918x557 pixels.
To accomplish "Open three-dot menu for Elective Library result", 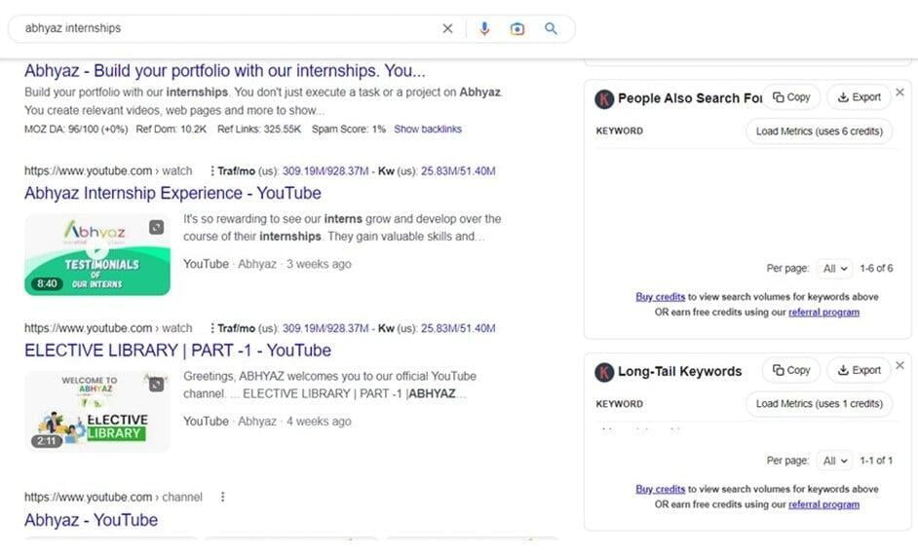I will point(211,328).
